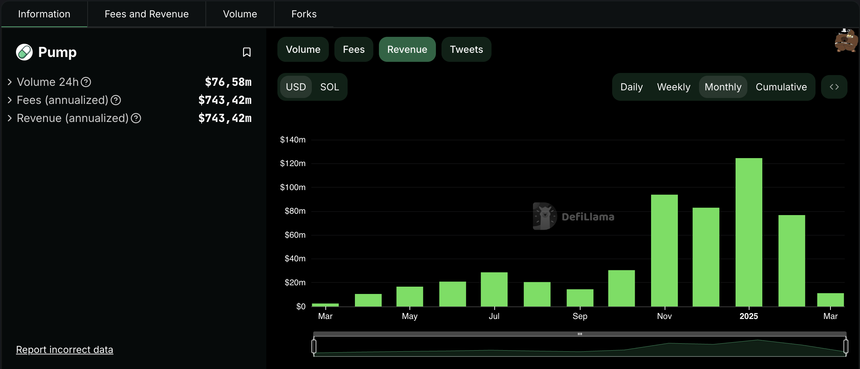This screenshot has width=860, height=369.
Task: Select Daily chart interval
Action: 632,87
